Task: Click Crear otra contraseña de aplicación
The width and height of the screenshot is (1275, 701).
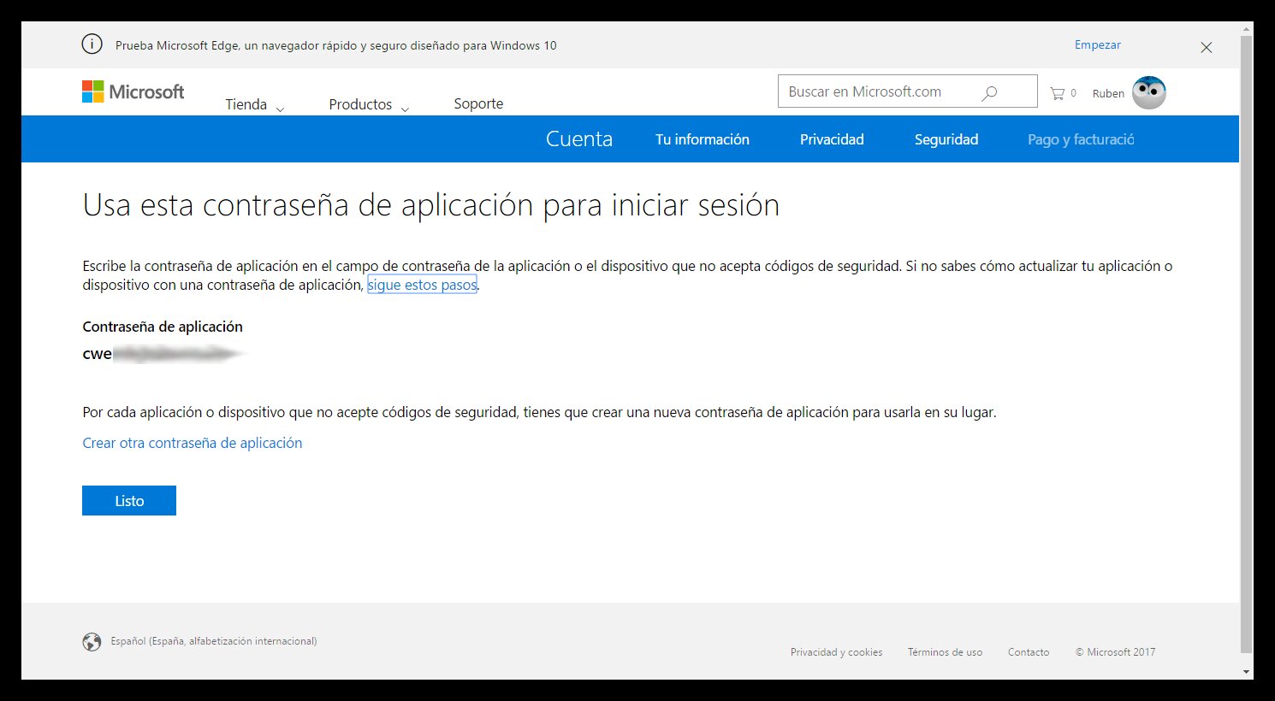Action: coord(192,442)
